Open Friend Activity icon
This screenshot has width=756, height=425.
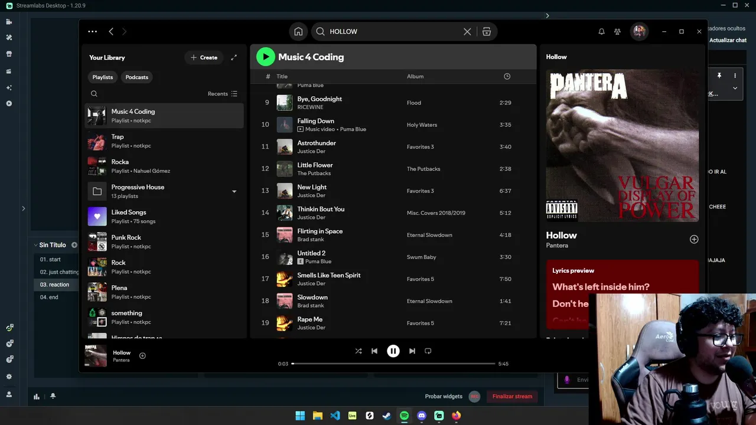click(x=617, y=31)
